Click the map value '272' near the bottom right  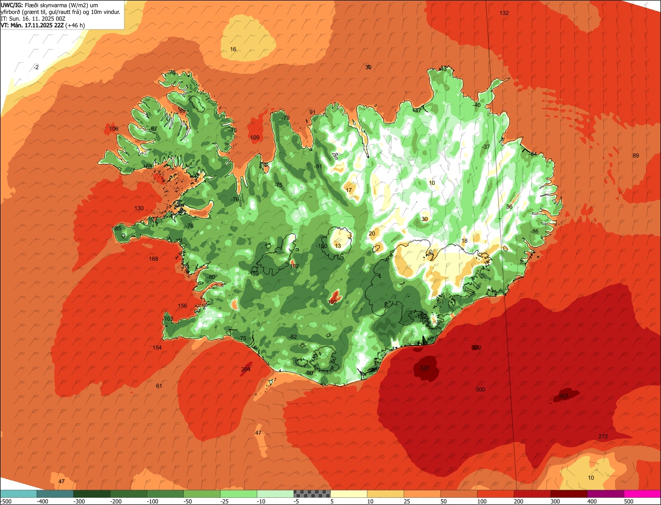[x=603, y=436]
